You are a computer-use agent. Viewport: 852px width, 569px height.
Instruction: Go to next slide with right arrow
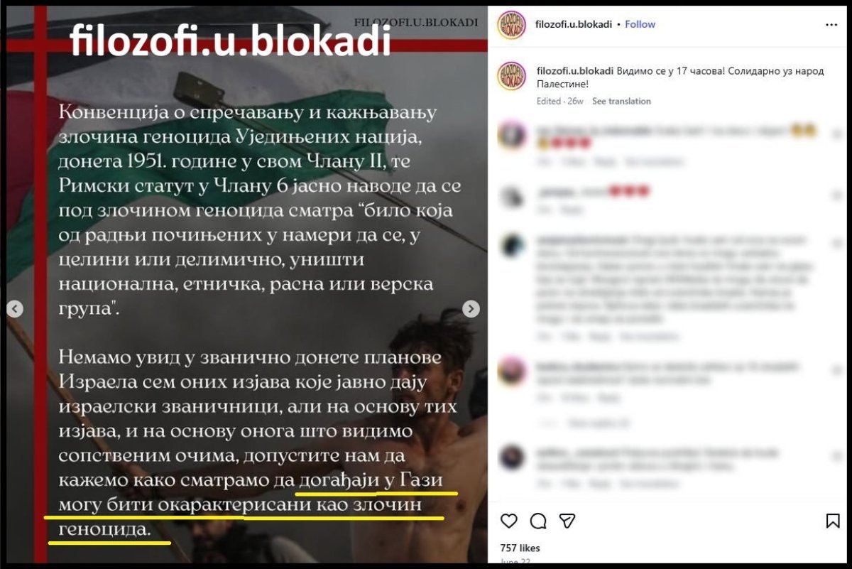pyautogui.click(x=471, y=309)
